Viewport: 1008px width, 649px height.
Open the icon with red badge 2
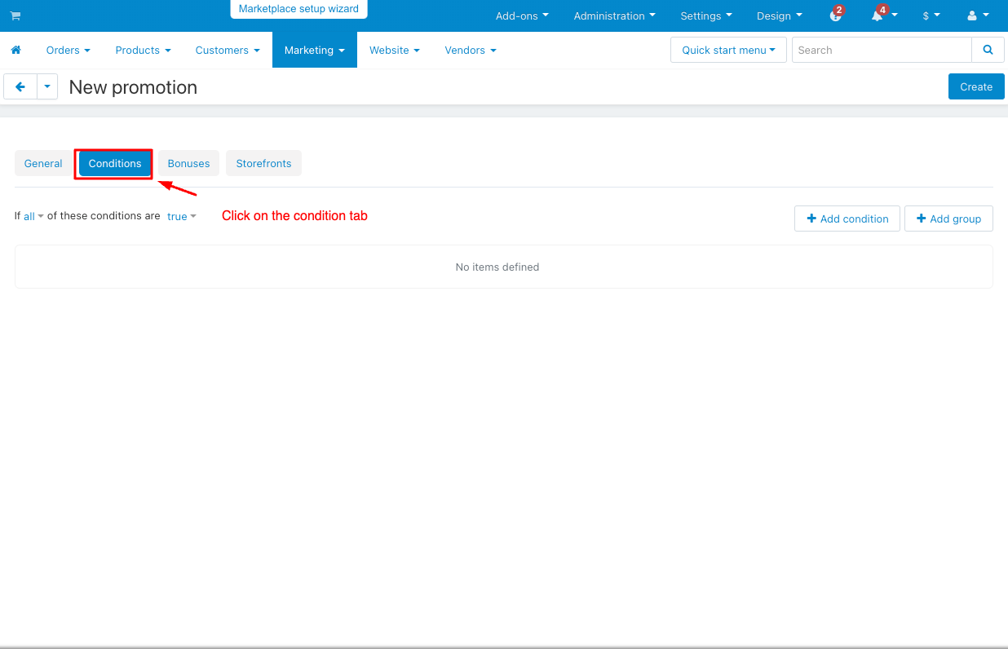tap(835, 15)
